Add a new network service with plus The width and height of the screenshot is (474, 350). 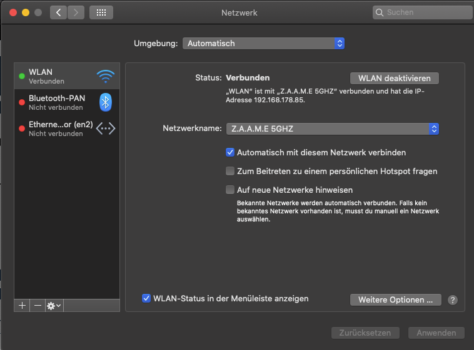22,306
